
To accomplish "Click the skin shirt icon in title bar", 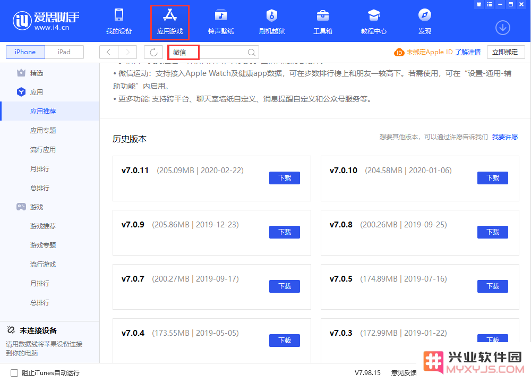I will tap(479, 4).
